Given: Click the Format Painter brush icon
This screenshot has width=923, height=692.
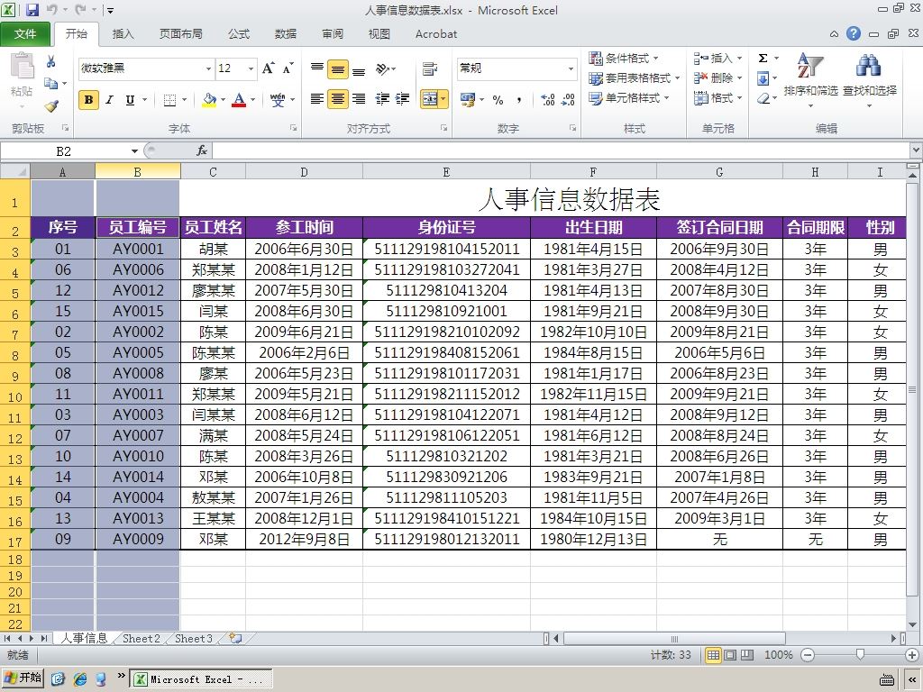Looking at the screenshot, I should (51, 106).
